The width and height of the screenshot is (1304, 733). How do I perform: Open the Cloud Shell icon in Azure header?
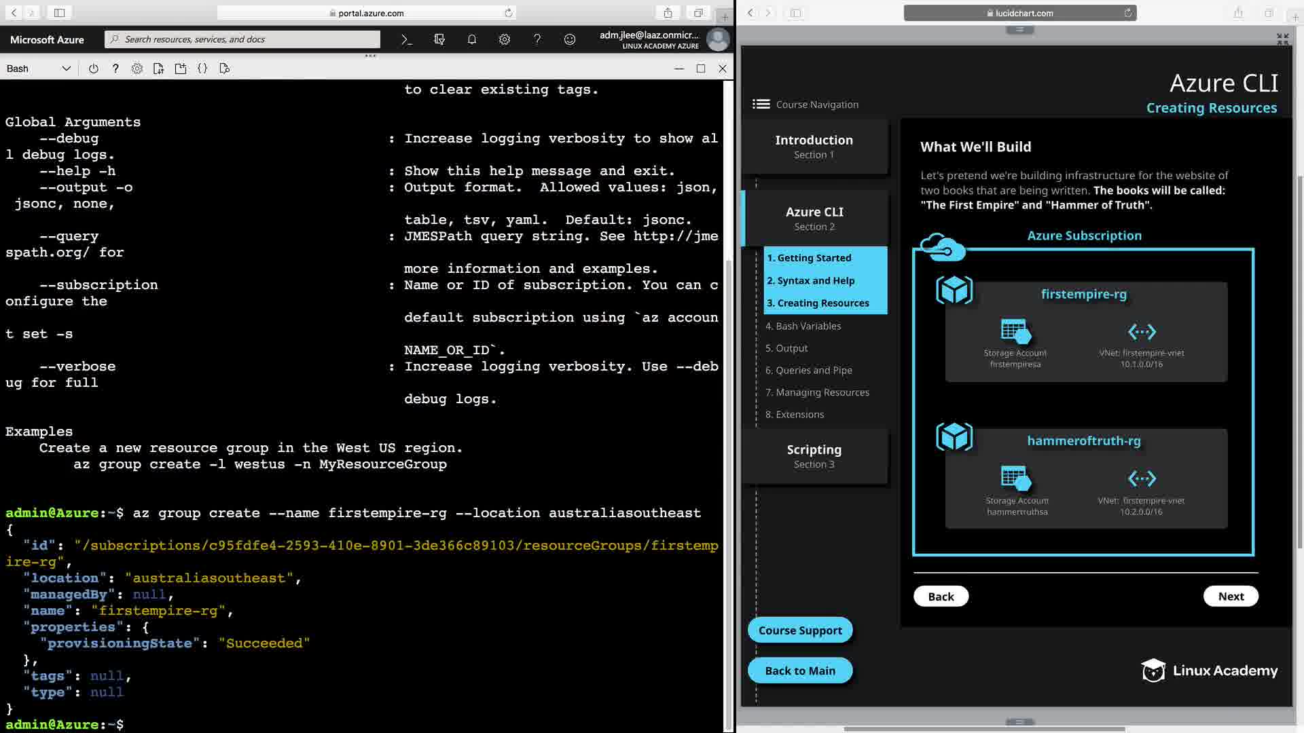coord(406,39)
